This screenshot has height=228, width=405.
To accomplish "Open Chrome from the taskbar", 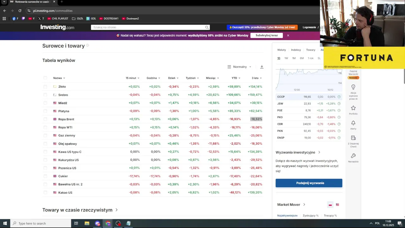I will point(108,223).
